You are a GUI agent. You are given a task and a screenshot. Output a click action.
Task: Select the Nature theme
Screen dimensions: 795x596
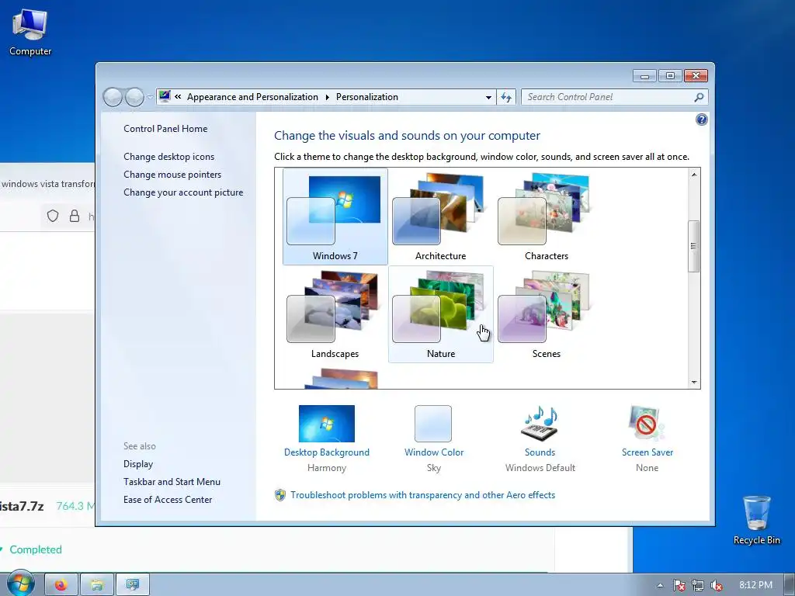pos(441,314)
